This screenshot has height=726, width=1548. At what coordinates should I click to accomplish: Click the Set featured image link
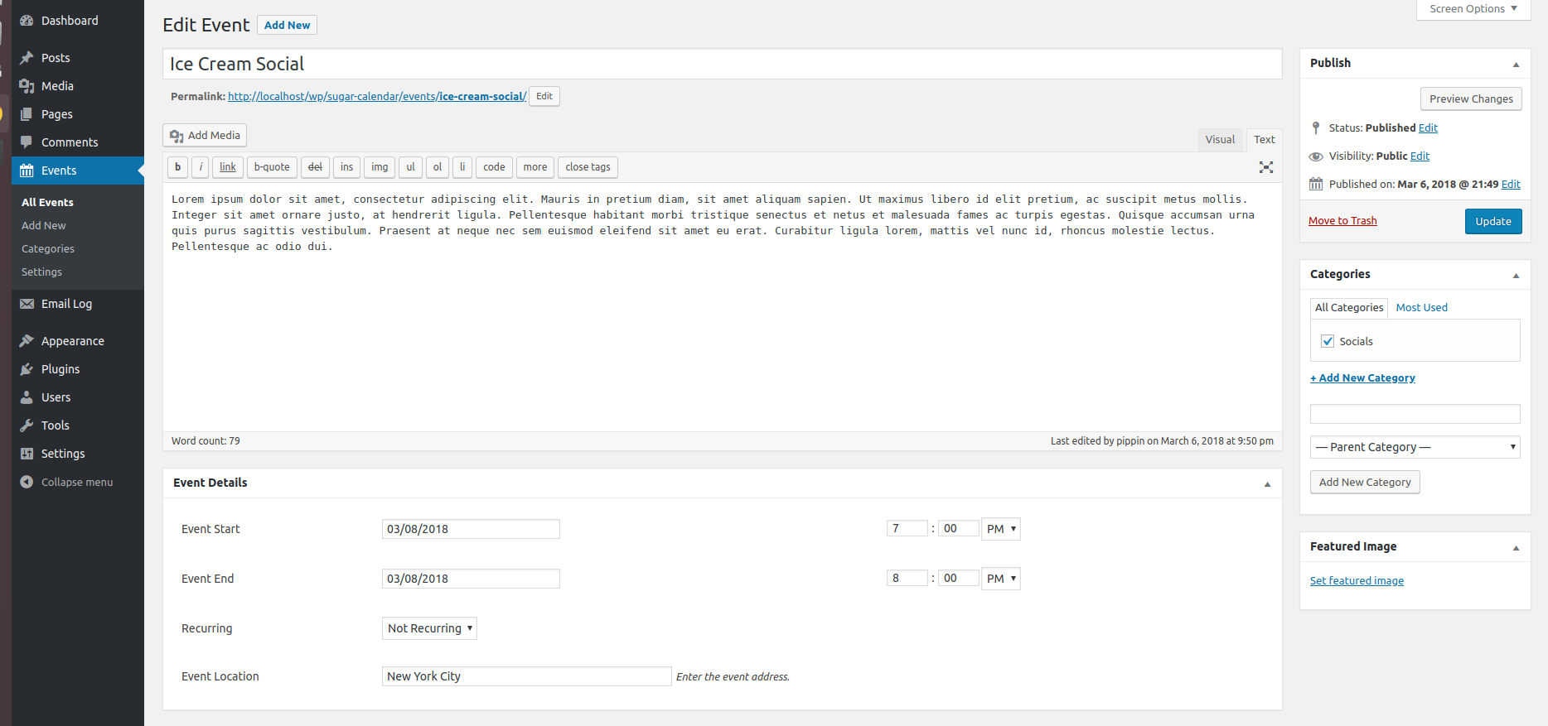[1357, 580]
